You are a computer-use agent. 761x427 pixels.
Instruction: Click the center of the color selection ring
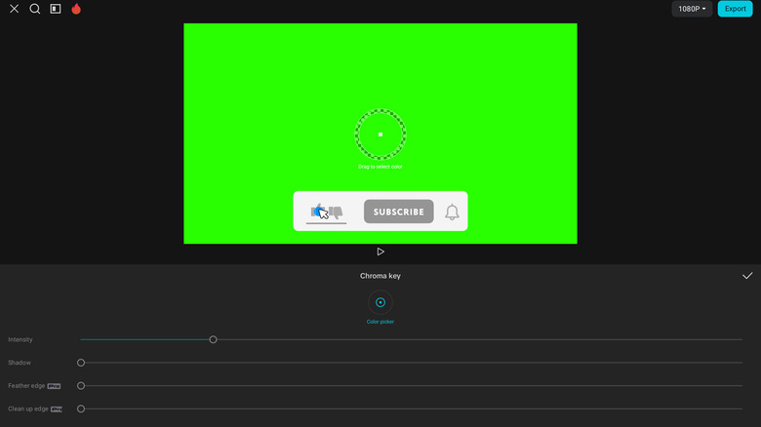point(380,135)
